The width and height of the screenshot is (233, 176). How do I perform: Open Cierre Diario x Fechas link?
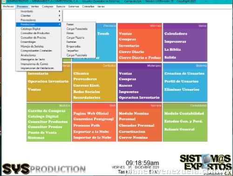(x=140, y=58)
